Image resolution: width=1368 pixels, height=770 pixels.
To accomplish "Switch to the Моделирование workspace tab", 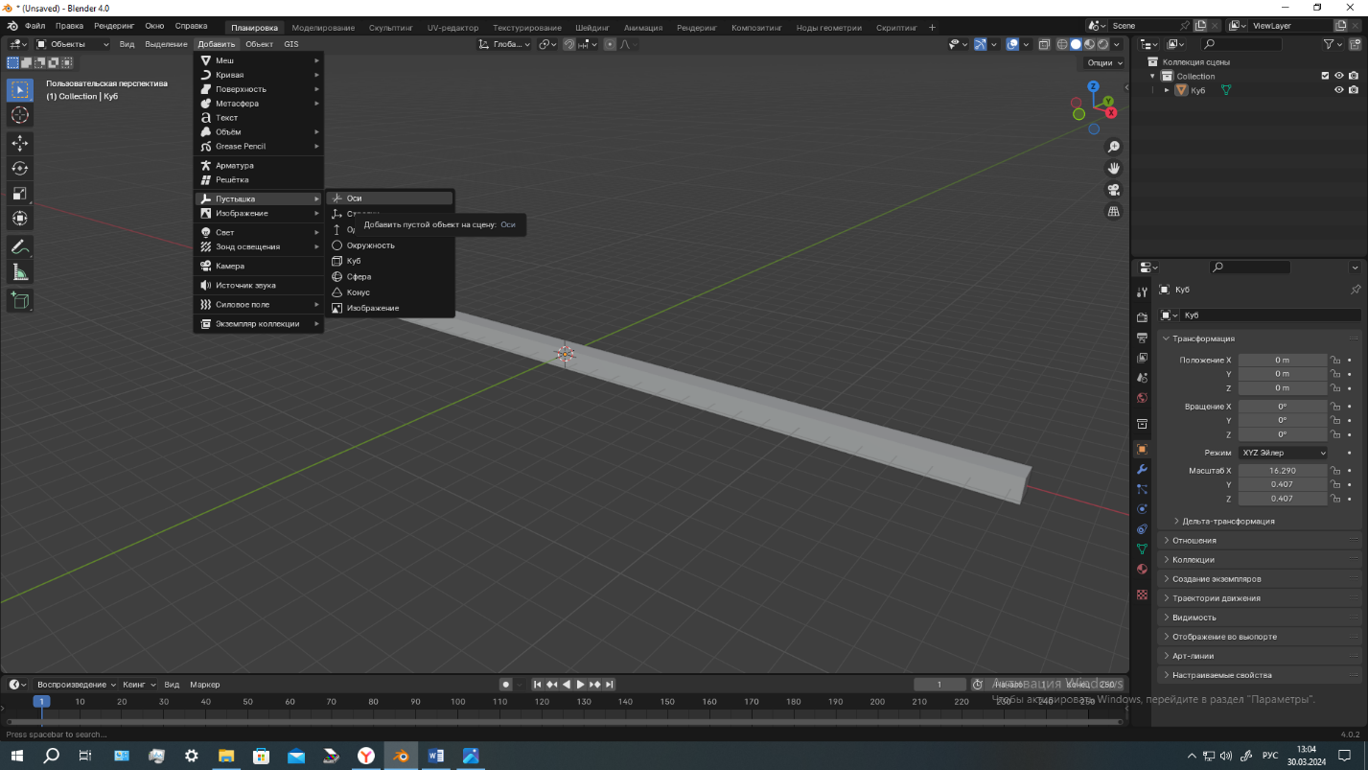I will coord(322,28).
